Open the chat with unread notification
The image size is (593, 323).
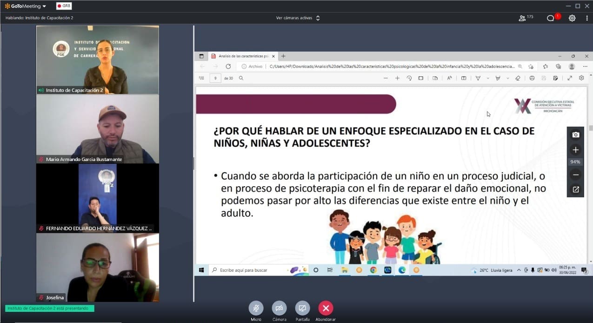(551, 18)
